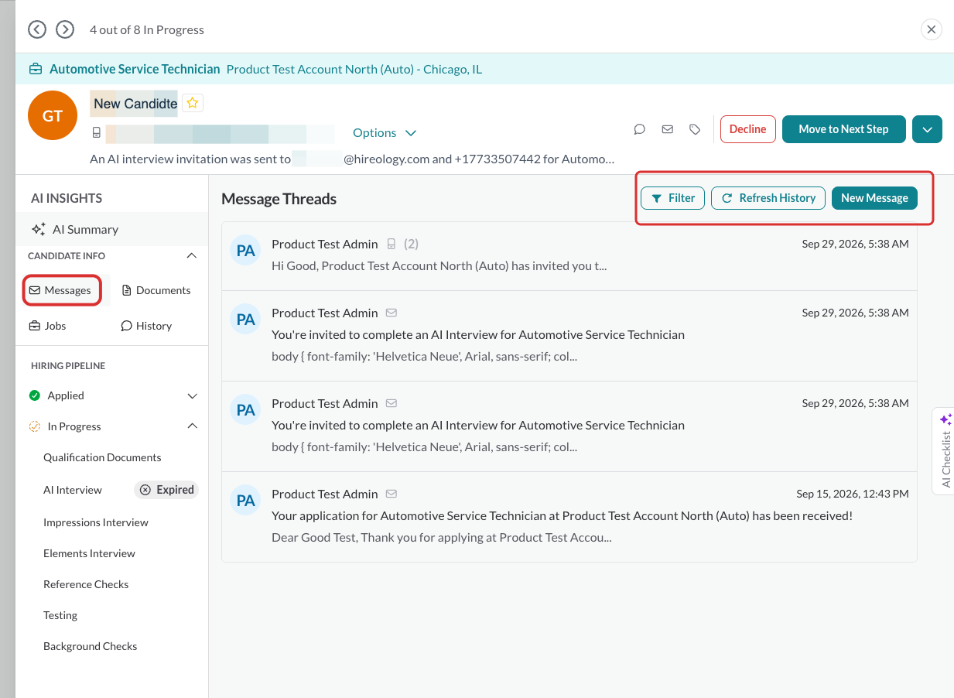Toggle the star favorite icon next to candidate name
Image resolution: width=954 pixels, height=698 pixels.
pos(193,103)
